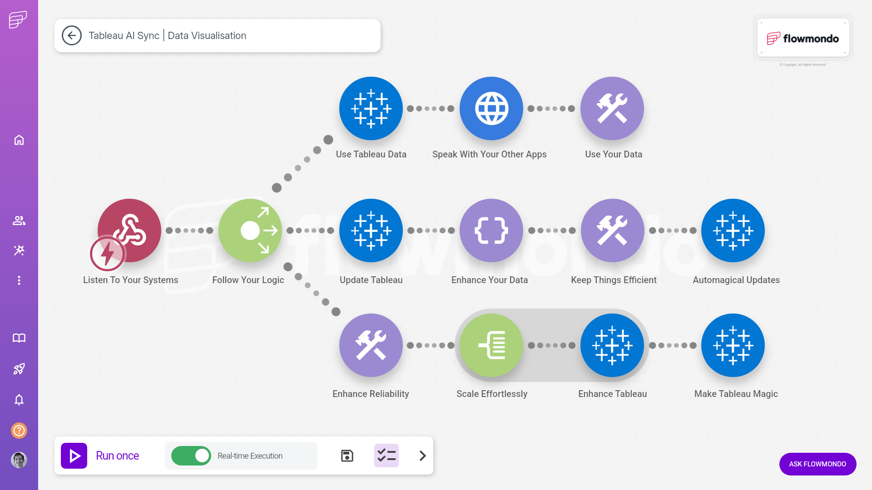Open the Team people icon in the sidebar
Viewport: 872px width, 490px height.
(x=19, y=220)
